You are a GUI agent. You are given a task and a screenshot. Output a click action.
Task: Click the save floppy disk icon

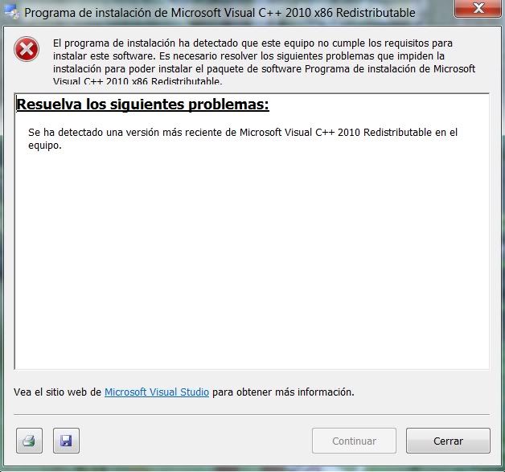pyautogui.click(x=66, y=441)
